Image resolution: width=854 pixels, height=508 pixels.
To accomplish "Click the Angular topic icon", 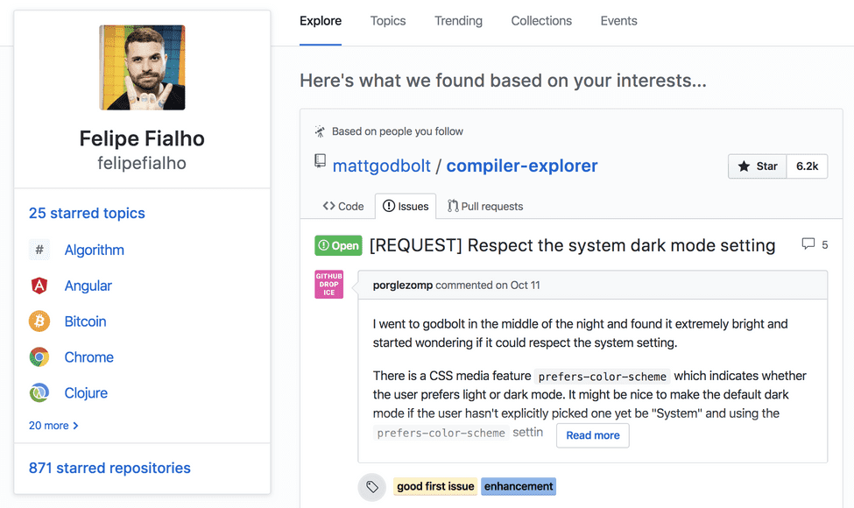I will pos(39,286).
